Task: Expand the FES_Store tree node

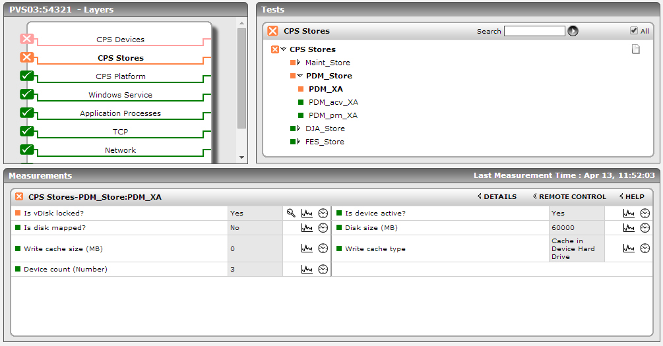Action: (x=299, y=142)
